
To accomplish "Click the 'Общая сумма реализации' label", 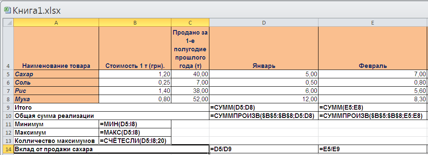I will (x=111, y=116).
